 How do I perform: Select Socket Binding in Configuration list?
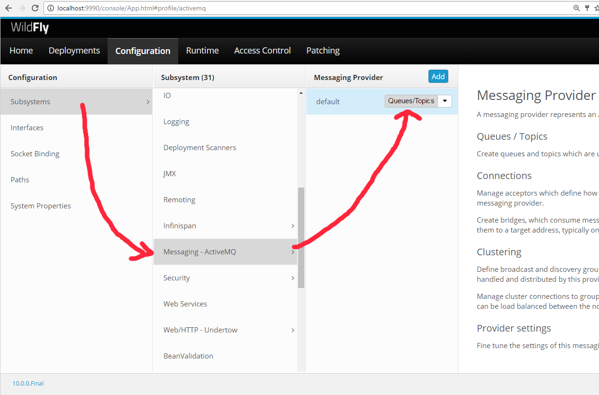(35, 154)
